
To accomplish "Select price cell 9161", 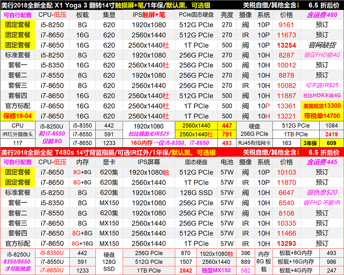I will point(286,25).
